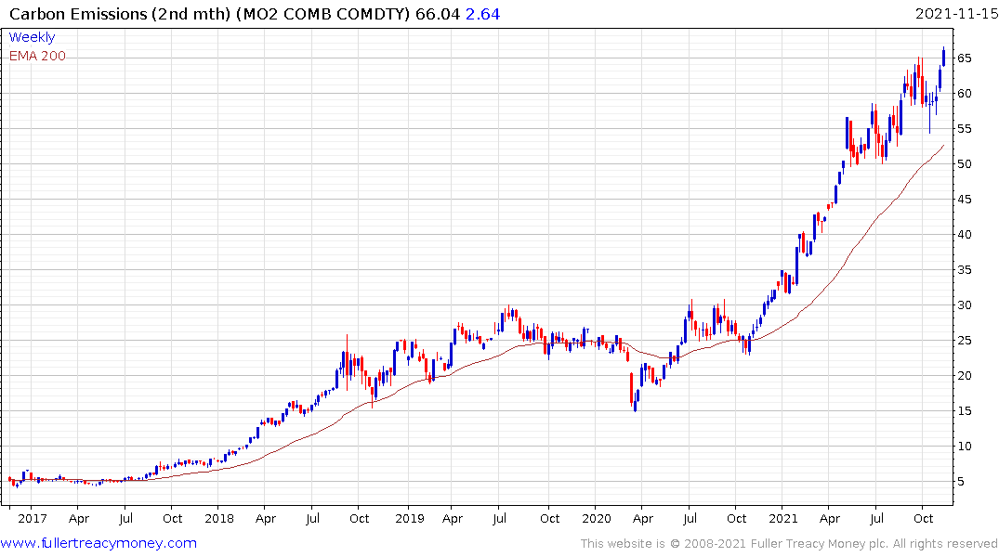
Task: Select the last price value 66.04
Action: click(438, 14)
